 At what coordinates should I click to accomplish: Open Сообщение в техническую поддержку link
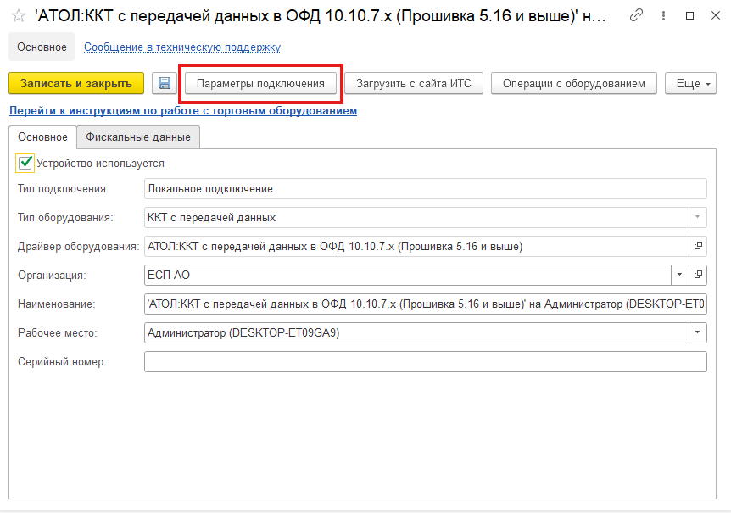coord(182,47)
